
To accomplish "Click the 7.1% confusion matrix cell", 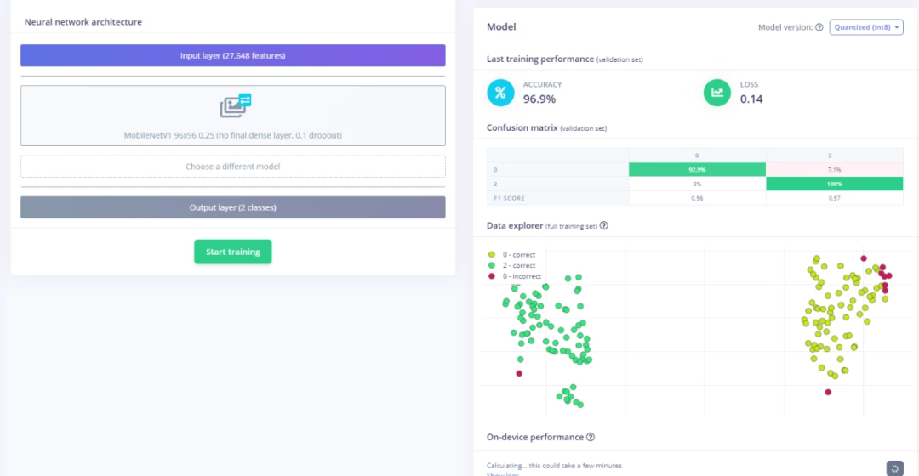I will tap(834, 170).
